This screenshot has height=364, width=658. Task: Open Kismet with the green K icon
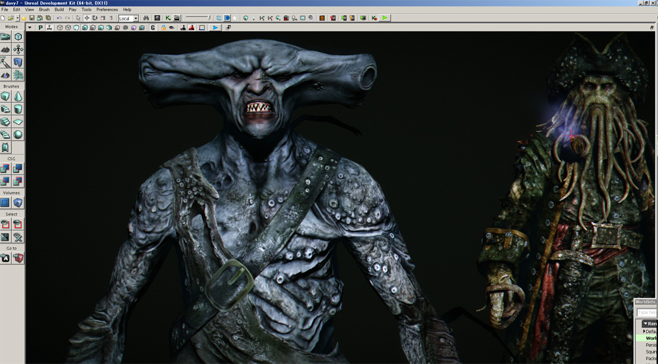tap(168, 18)
